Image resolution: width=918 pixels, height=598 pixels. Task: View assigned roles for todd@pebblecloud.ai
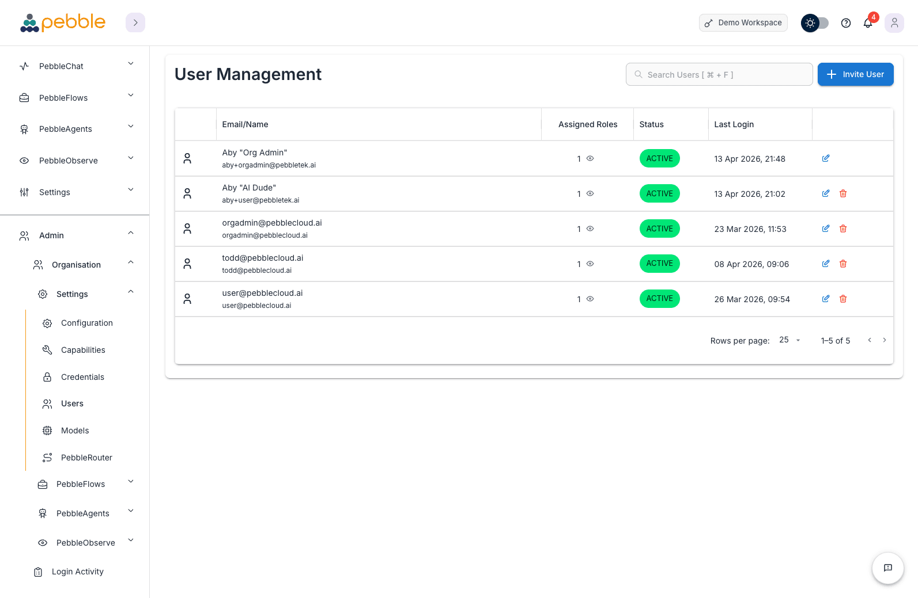590,264
